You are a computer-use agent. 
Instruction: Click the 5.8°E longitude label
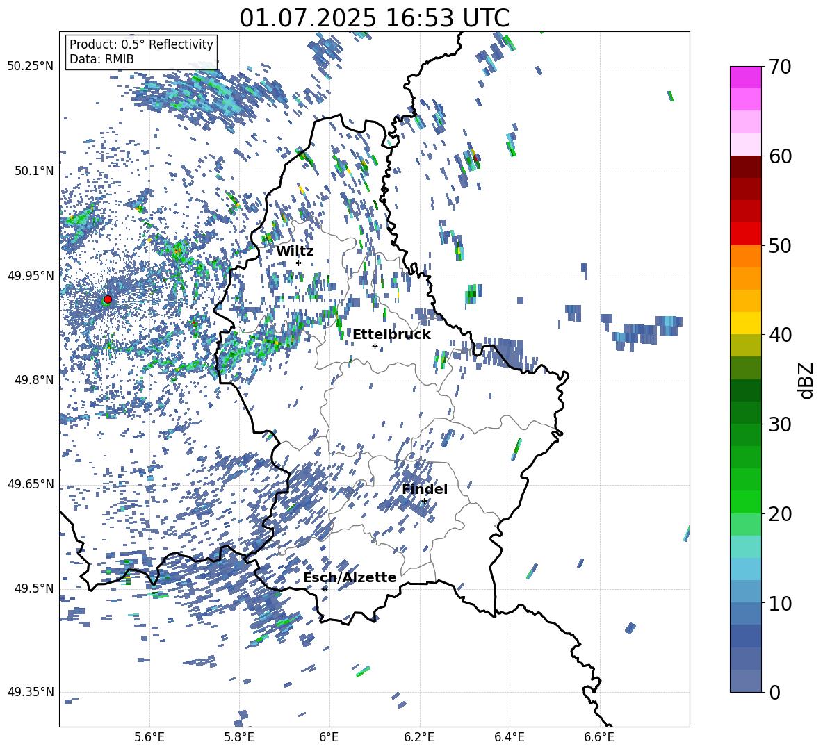239,737
